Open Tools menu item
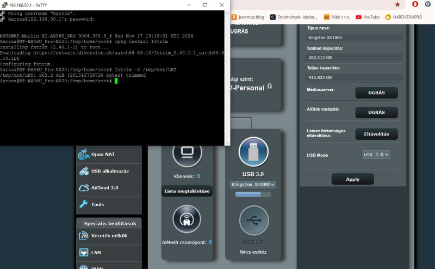 click(x=109, y=205)
